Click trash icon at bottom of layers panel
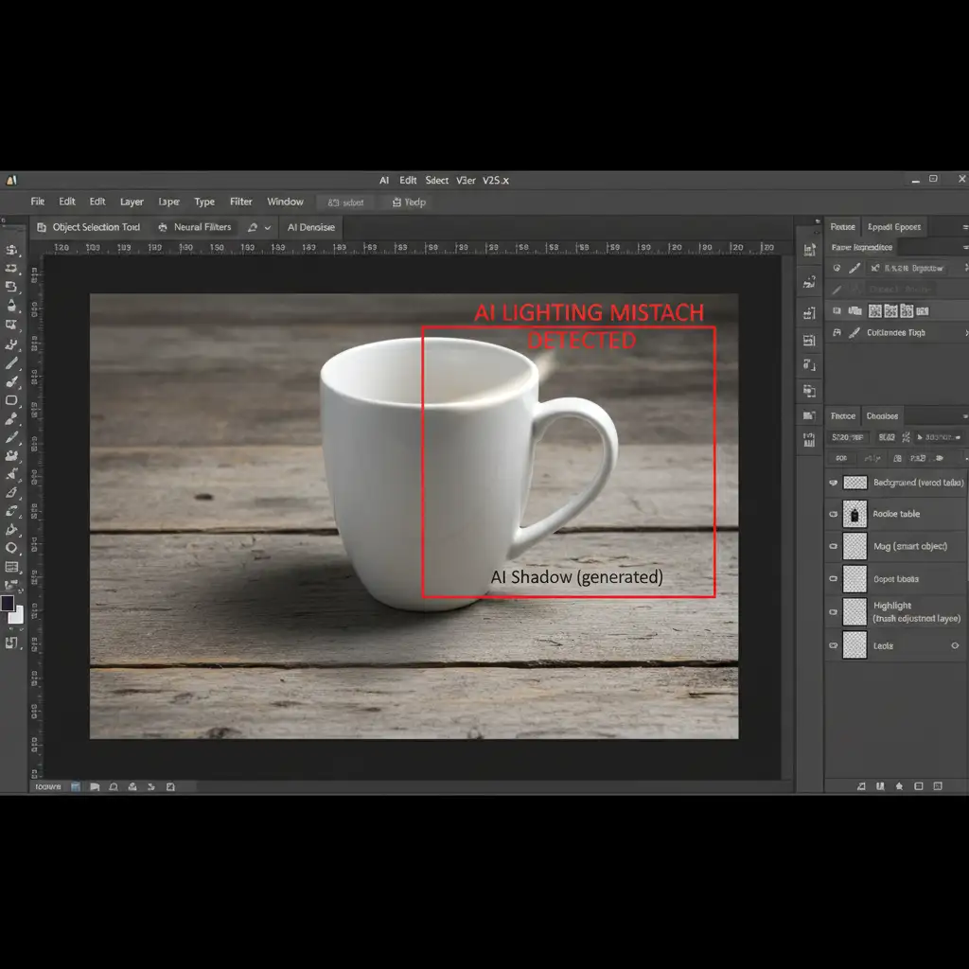This screenshot has width=969, height=969. click(x=938, y=785)
